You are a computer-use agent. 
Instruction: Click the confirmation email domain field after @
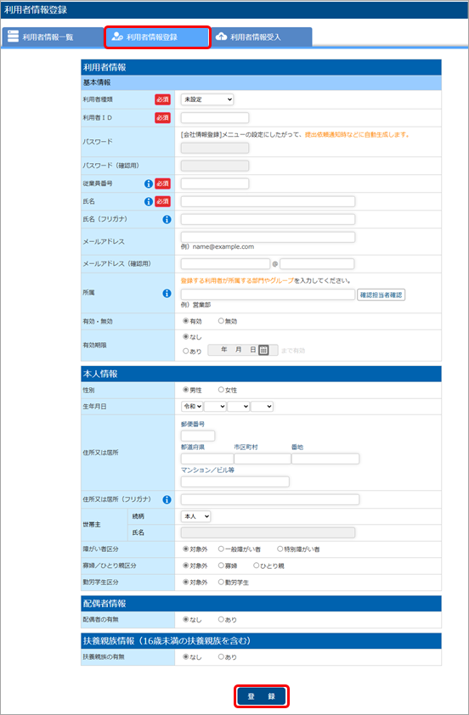[x=317, y=263]
